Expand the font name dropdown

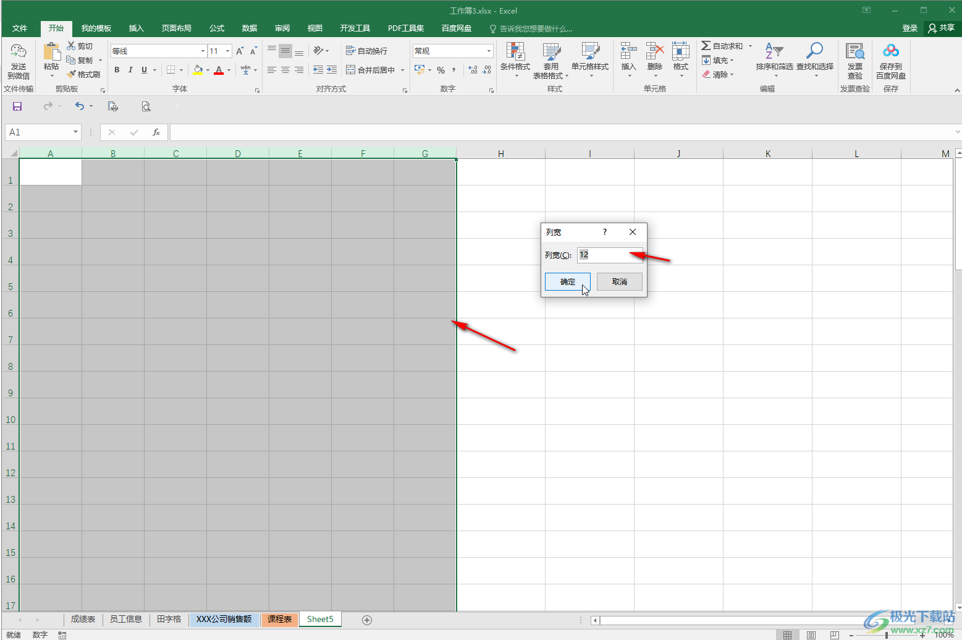pos(203,51)
